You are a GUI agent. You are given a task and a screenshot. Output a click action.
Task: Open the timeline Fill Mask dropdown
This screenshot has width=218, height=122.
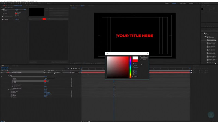49,78
